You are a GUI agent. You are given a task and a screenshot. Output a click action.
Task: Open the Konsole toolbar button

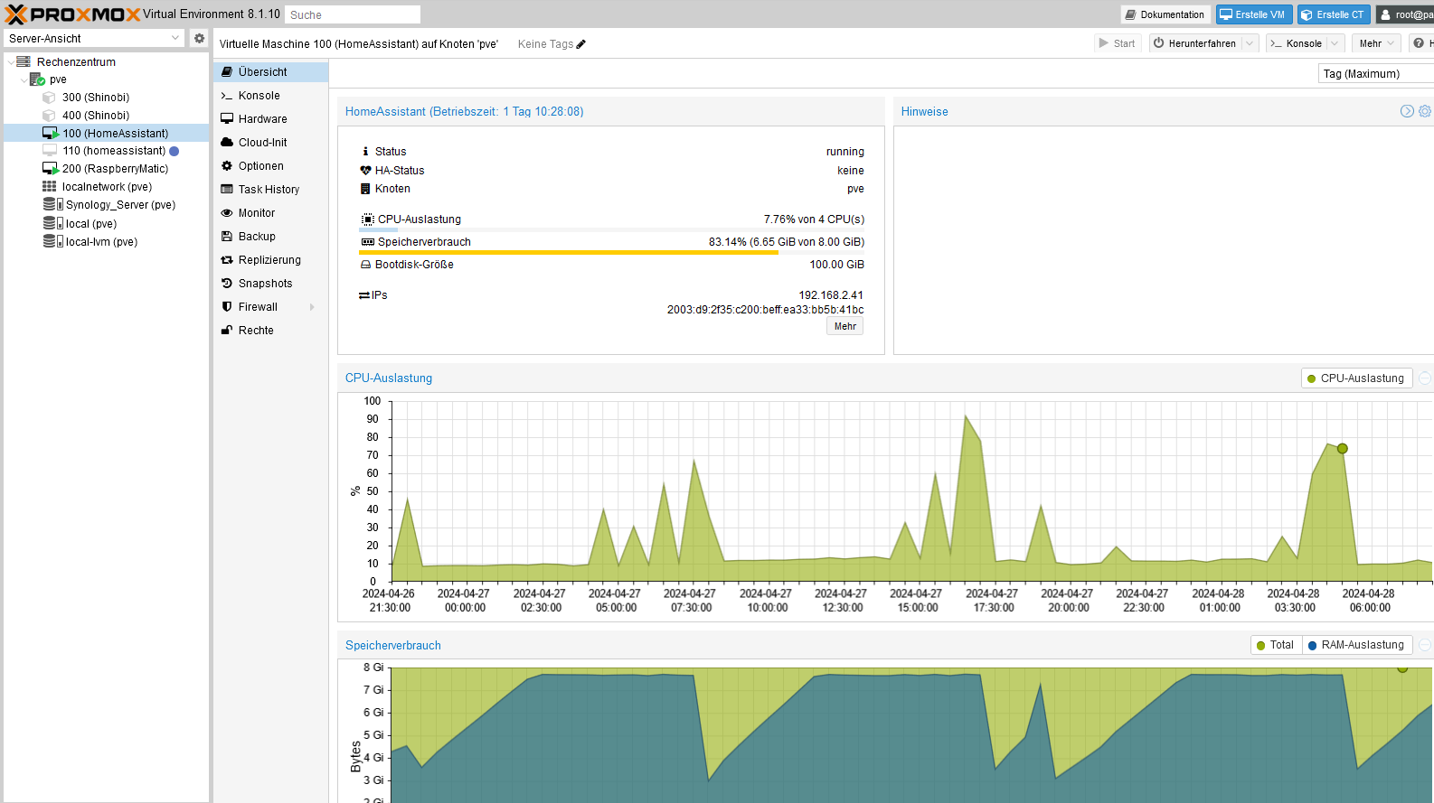[x=1296, y=43]
